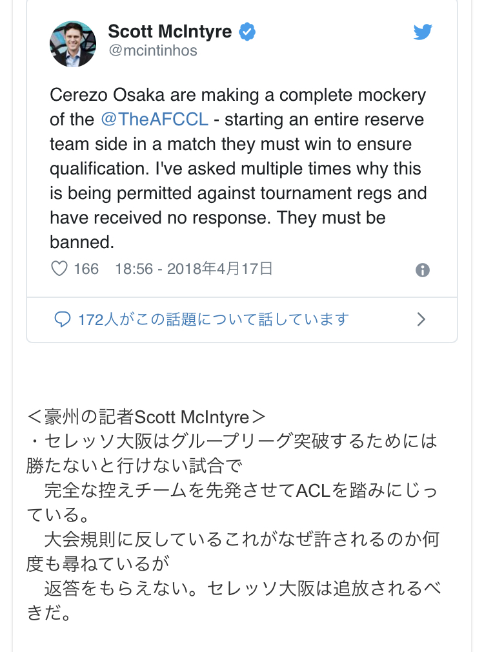Click the heart like icon
The image size is (484, 652).
tap(59, 269)
